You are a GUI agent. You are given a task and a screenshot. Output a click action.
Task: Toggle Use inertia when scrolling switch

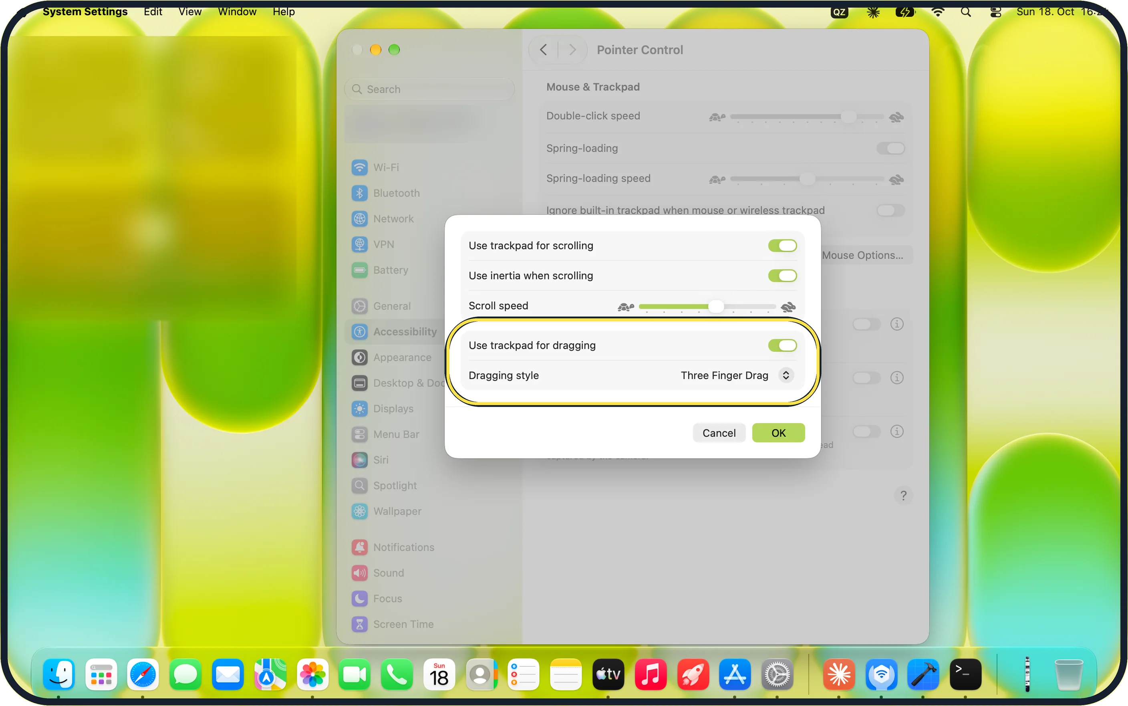(782, 276)
